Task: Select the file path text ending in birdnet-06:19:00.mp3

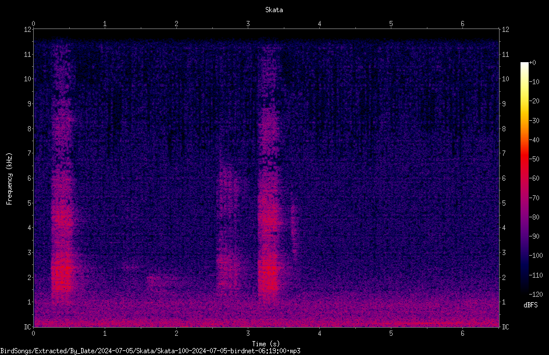Action: click(x=150, y=351)
